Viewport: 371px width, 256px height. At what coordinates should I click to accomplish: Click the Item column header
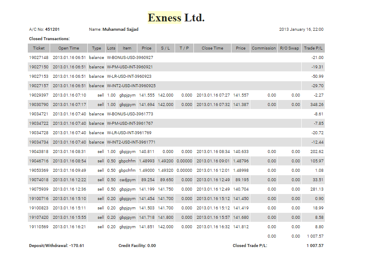pyautogui.click(x=127, y=48)
